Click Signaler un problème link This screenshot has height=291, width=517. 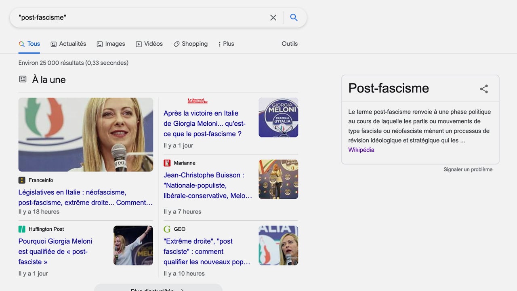468,169
